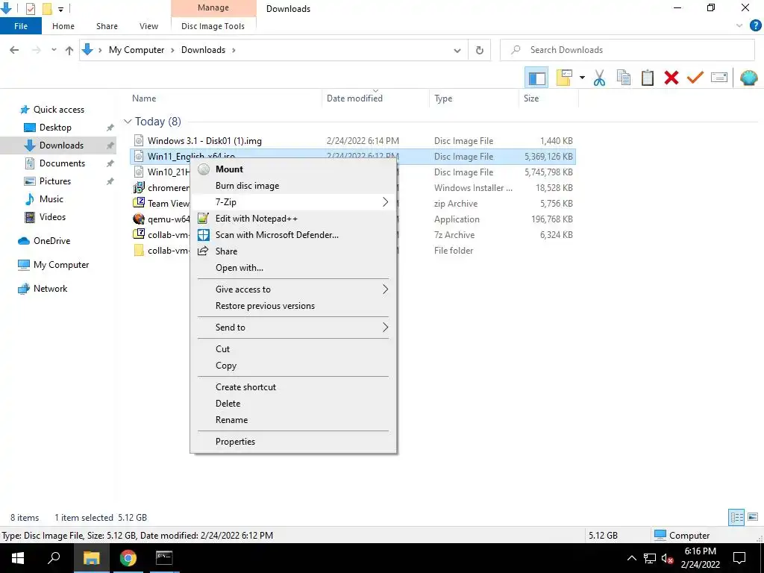
Task: Click the Search Downloads field
Action: click(x=627, y=50)
